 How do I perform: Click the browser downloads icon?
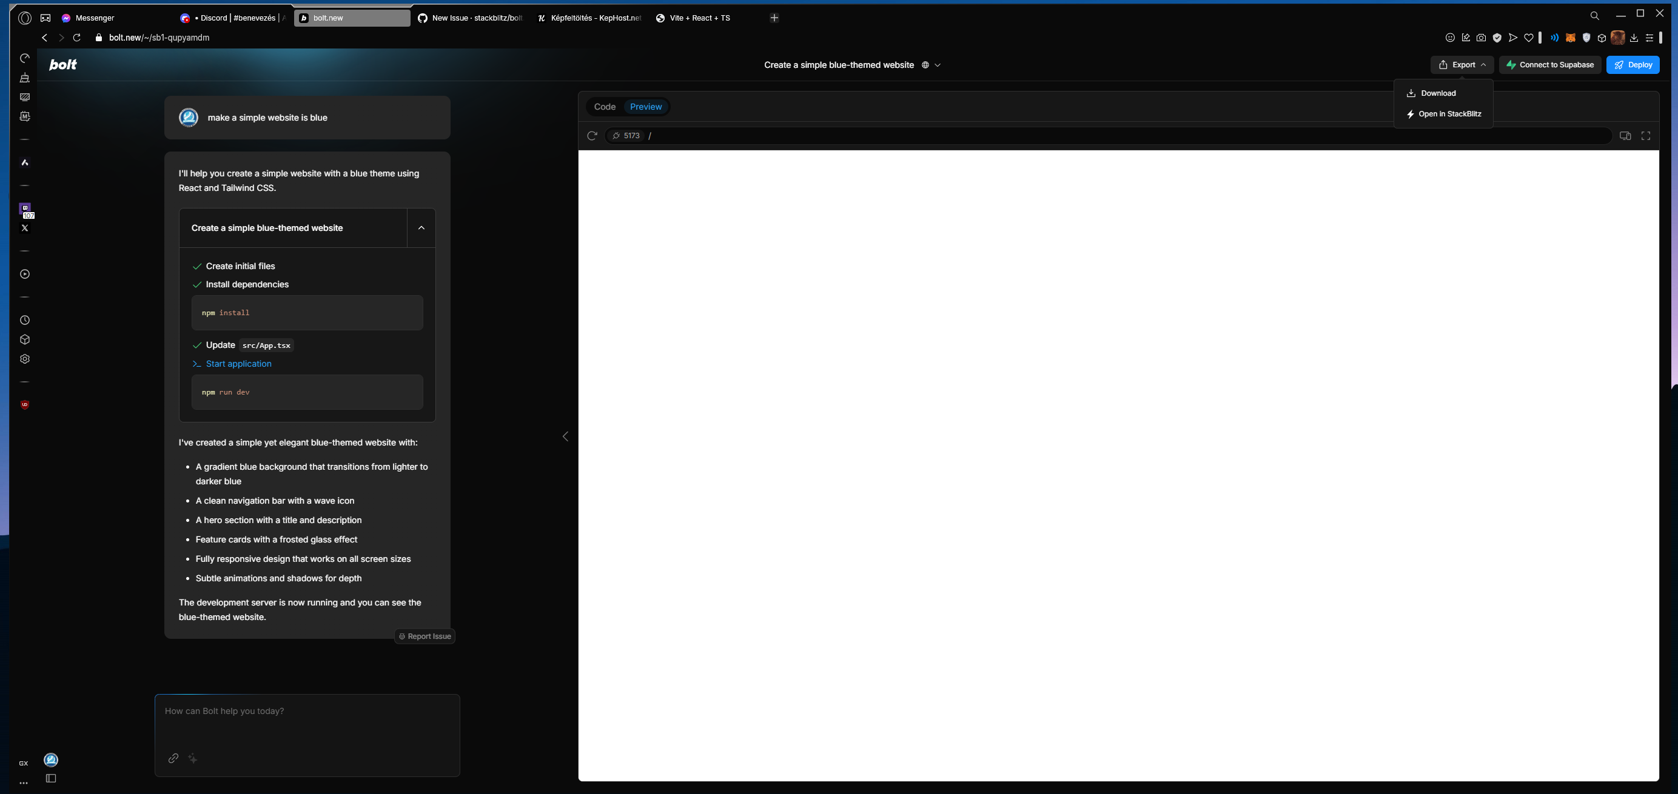[x=1634, y=37]
